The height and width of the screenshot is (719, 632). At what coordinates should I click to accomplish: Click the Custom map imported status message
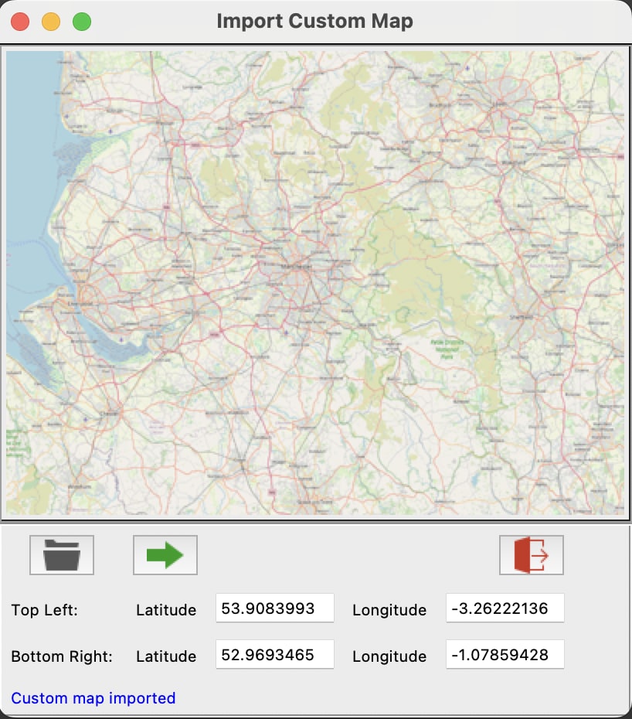pos(93,697)
